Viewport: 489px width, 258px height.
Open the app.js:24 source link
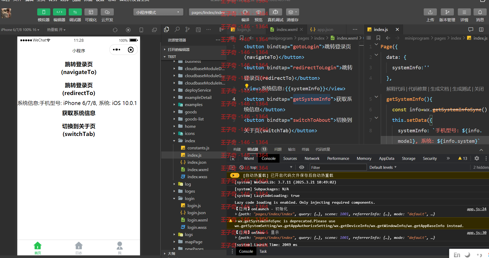coord(476,209)
